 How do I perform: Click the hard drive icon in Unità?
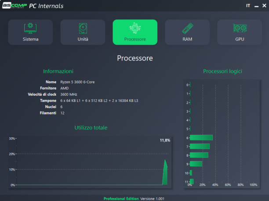[83, 28]
